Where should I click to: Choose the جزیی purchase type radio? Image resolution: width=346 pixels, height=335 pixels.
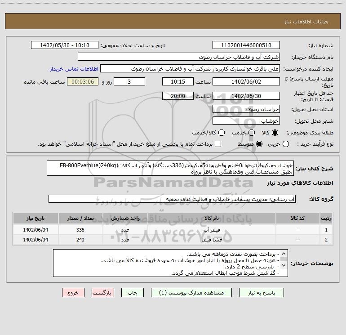[286, 144]
